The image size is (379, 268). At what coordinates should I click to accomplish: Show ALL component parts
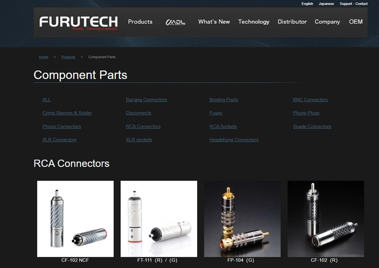(x=47, y=100)
